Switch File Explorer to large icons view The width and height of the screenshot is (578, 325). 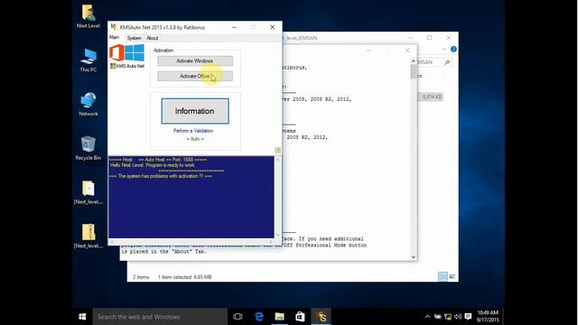click(452, 277)
